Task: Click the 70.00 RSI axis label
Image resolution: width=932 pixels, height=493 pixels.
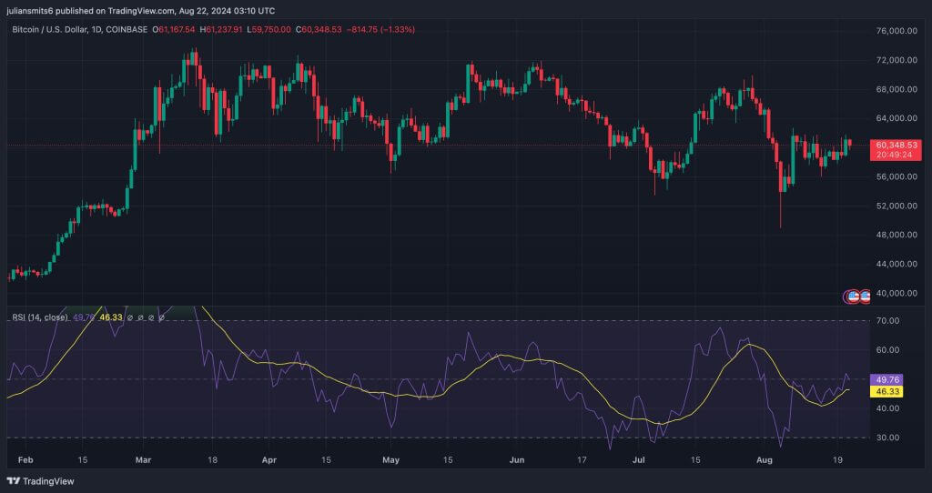Action: tap(888, 321)
